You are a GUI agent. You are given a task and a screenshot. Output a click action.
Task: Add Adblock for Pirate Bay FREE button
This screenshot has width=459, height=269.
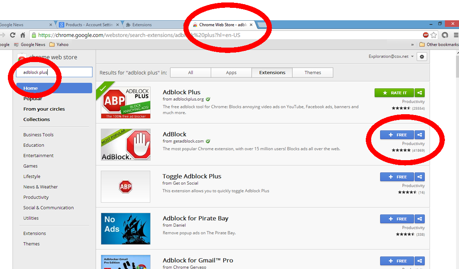[x=397, y=219]
